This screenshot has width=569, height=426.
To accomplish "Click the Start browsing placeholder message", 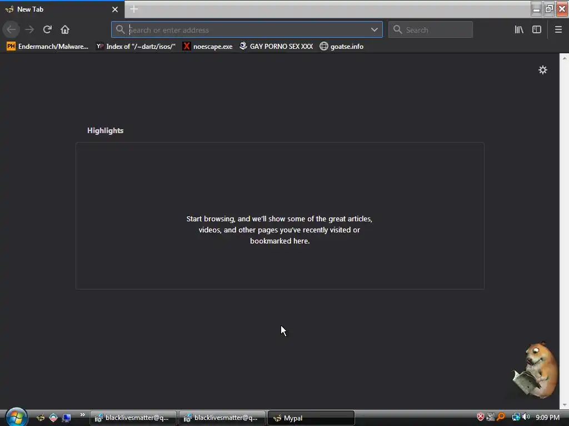I will coord(279,230).
